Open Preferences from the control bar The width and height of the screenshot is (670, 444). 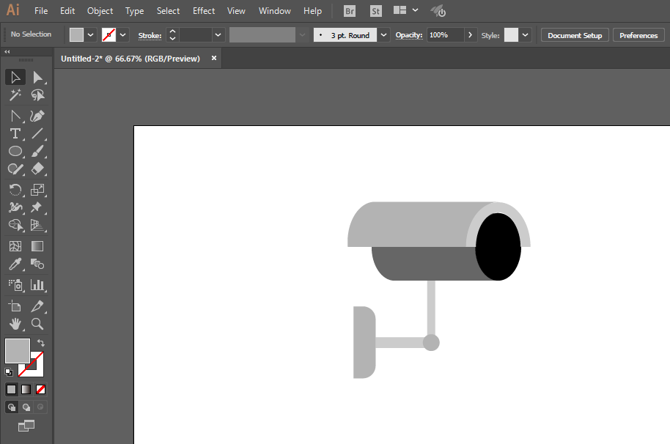tap(638, 35)
